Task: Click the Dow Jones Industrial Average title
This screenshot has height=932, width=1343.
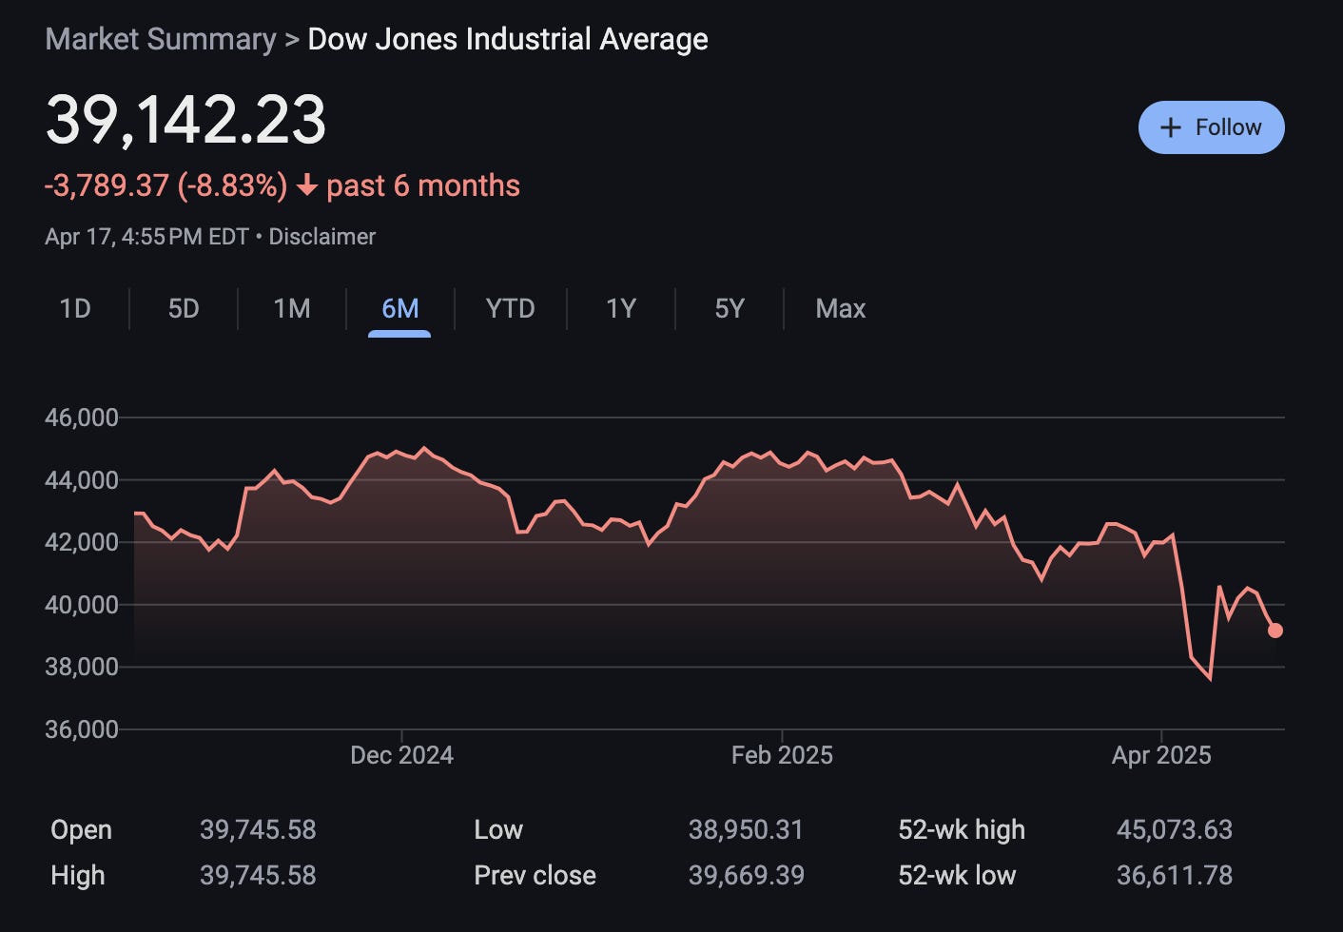Action: [x=508, y=39]
